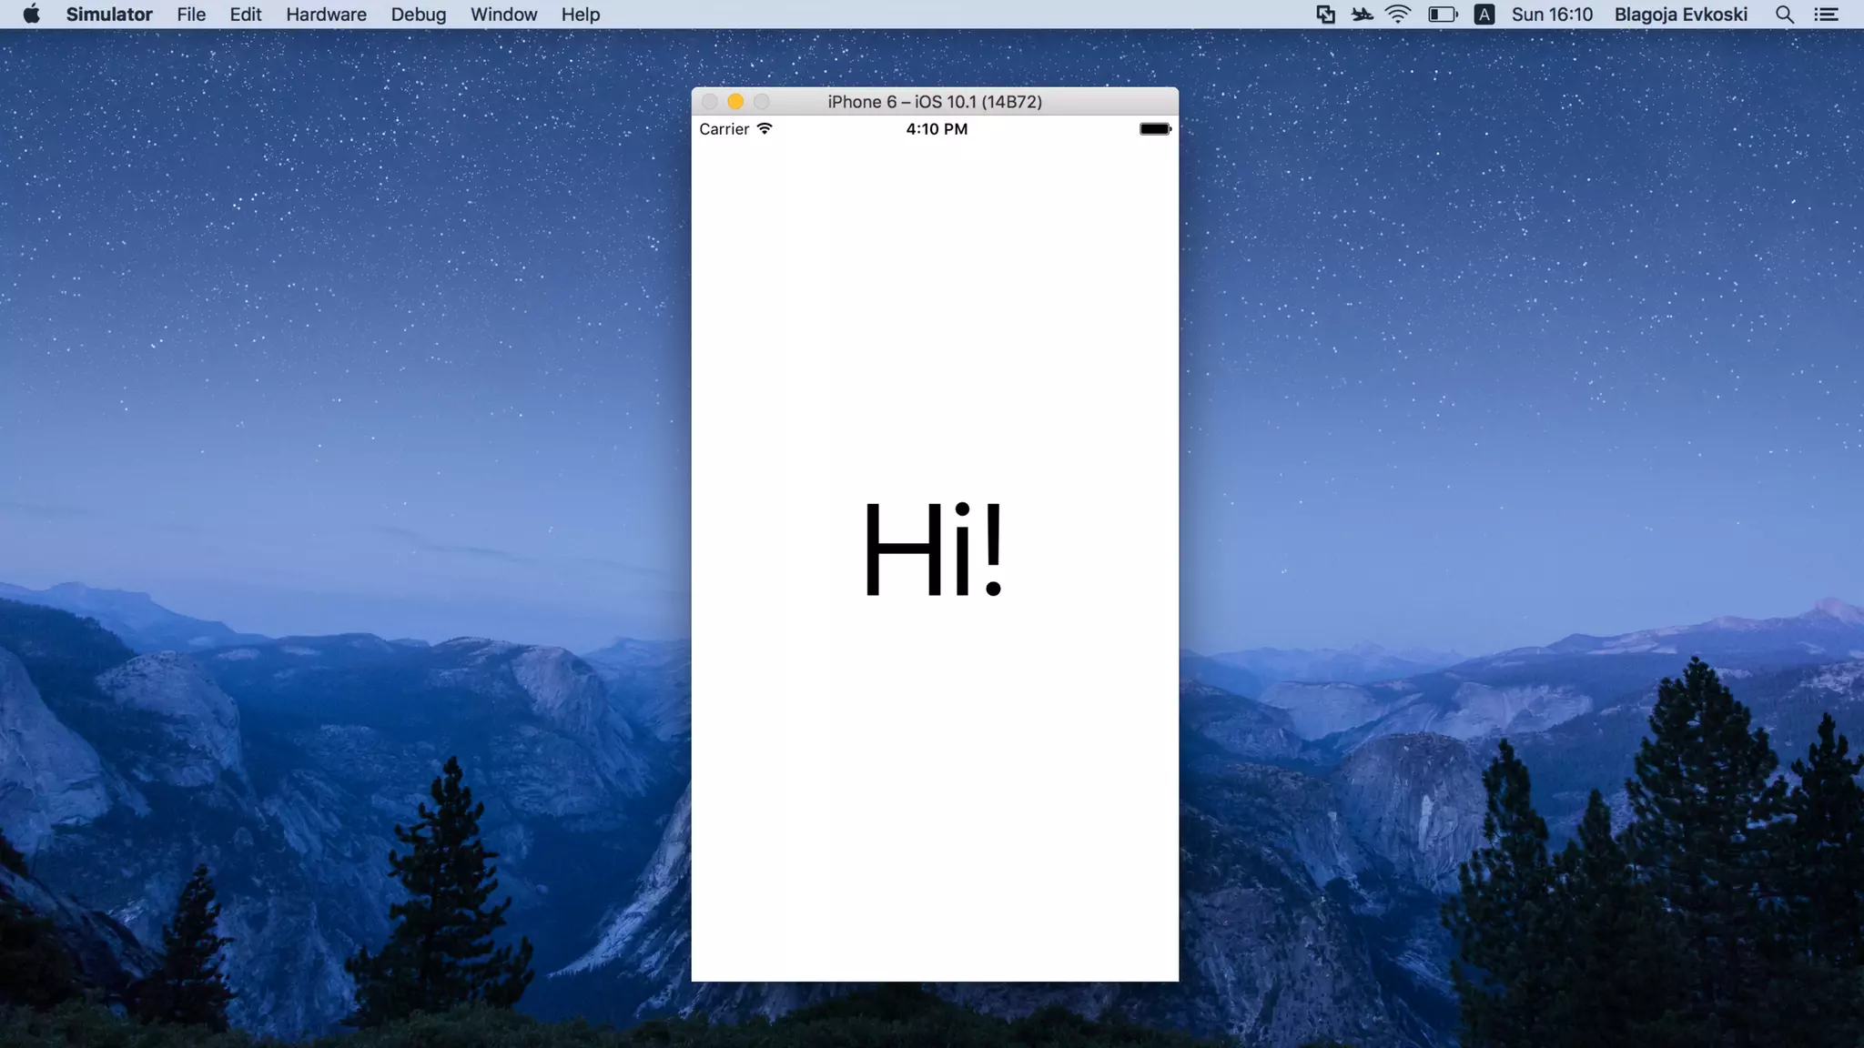Click the overlapping squares status icon
1864x1048 pixels.
1325,15
